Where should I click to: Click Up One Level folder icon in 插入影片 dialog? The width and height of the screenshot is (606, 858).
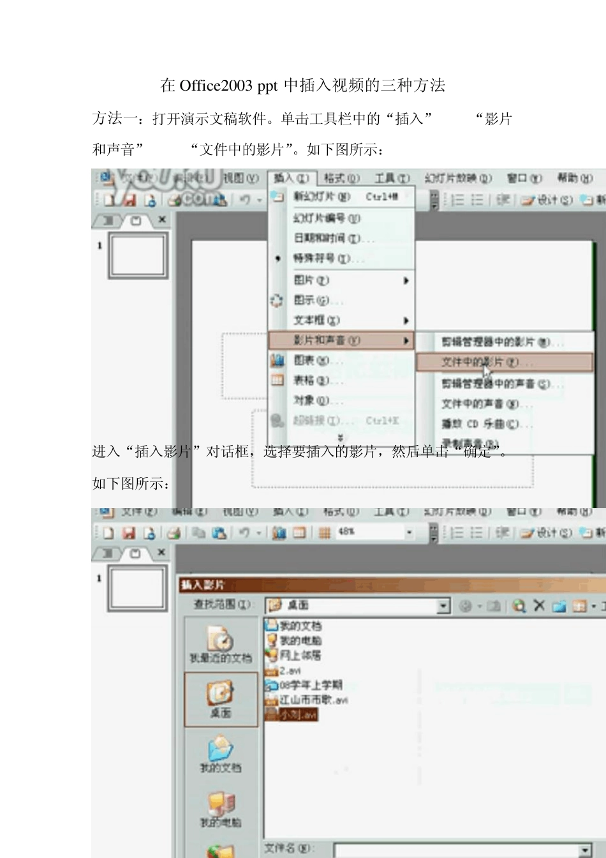pyautogui.click(x=494, y=606)
